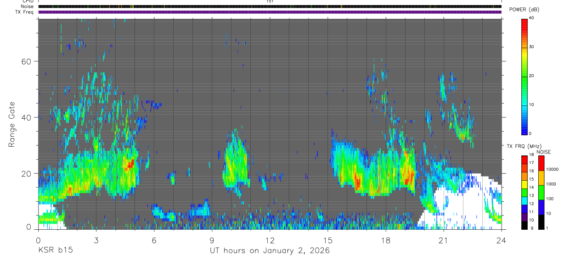Screen dimensions: 564x260
Task: Click the NOISE legend title
Action: coord(543,152)
